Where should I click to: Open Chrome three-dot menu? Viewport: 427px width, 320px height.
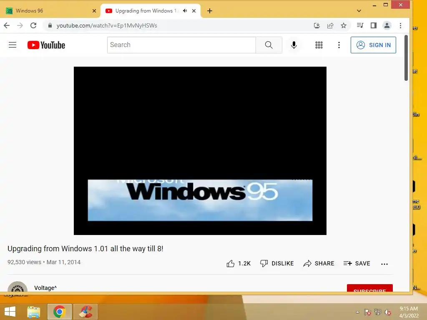[x=400, y=25]
